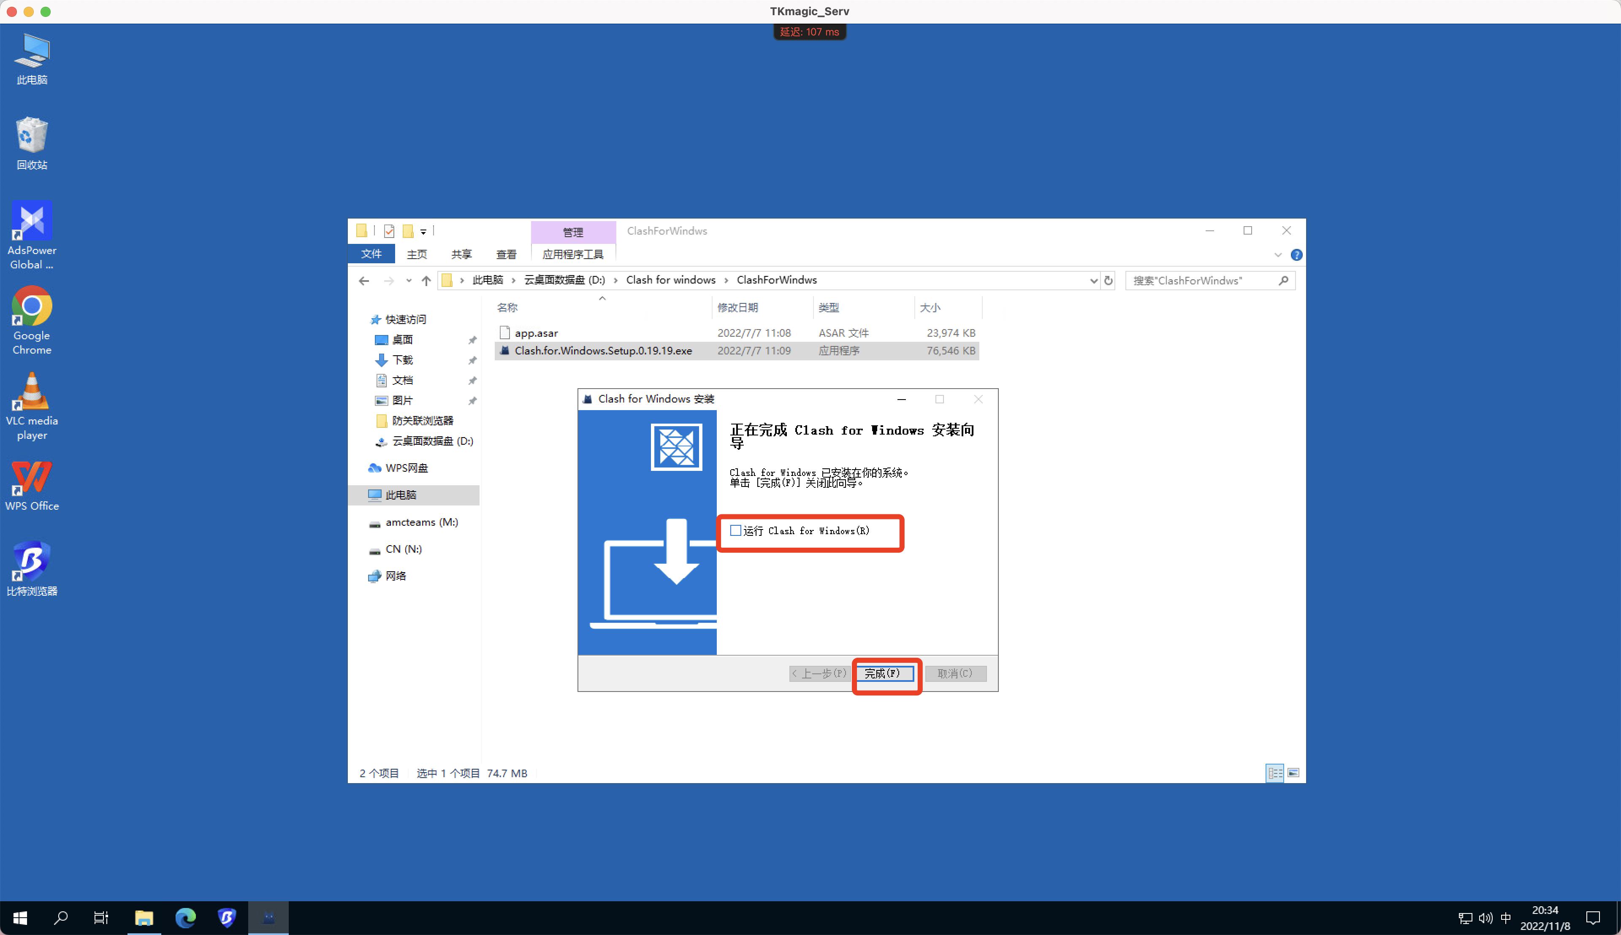Expand the quick access toolbar customization arrow
The height and width of the screenshot is (935, 1621).
(424, 230)
